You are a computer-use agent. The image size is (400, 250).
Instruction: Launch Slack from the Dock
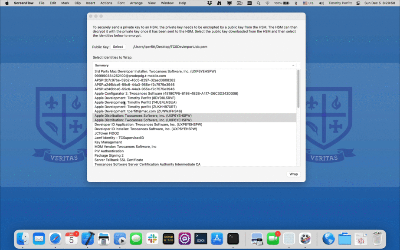tap(152, 239)
